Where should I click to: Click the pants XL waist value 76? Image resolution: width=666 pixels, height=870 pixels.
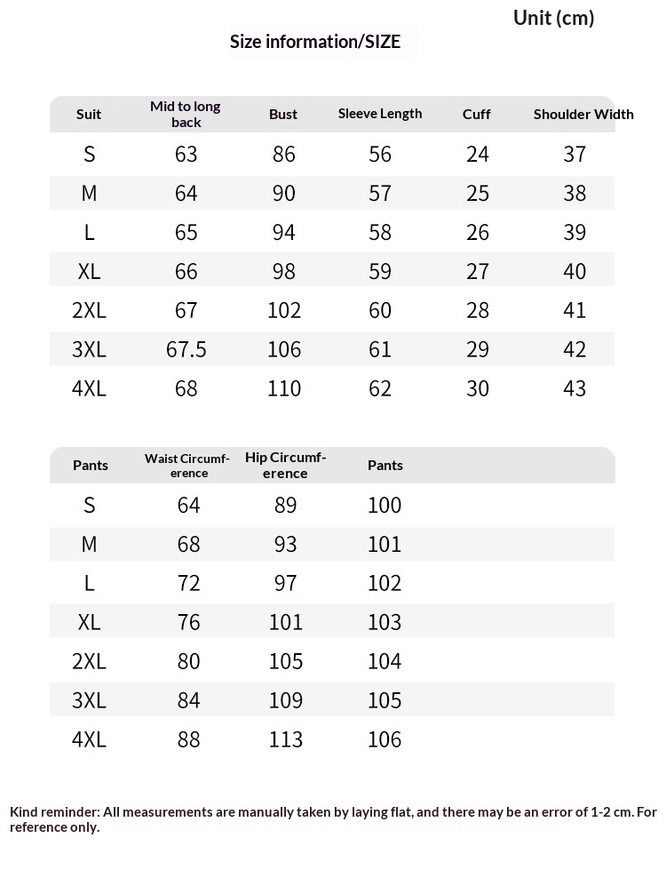tap(188, 623)
